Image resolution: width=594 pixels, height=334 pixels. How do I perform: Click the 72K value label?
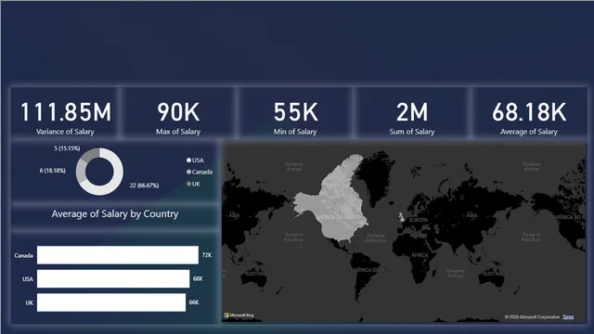207,255
